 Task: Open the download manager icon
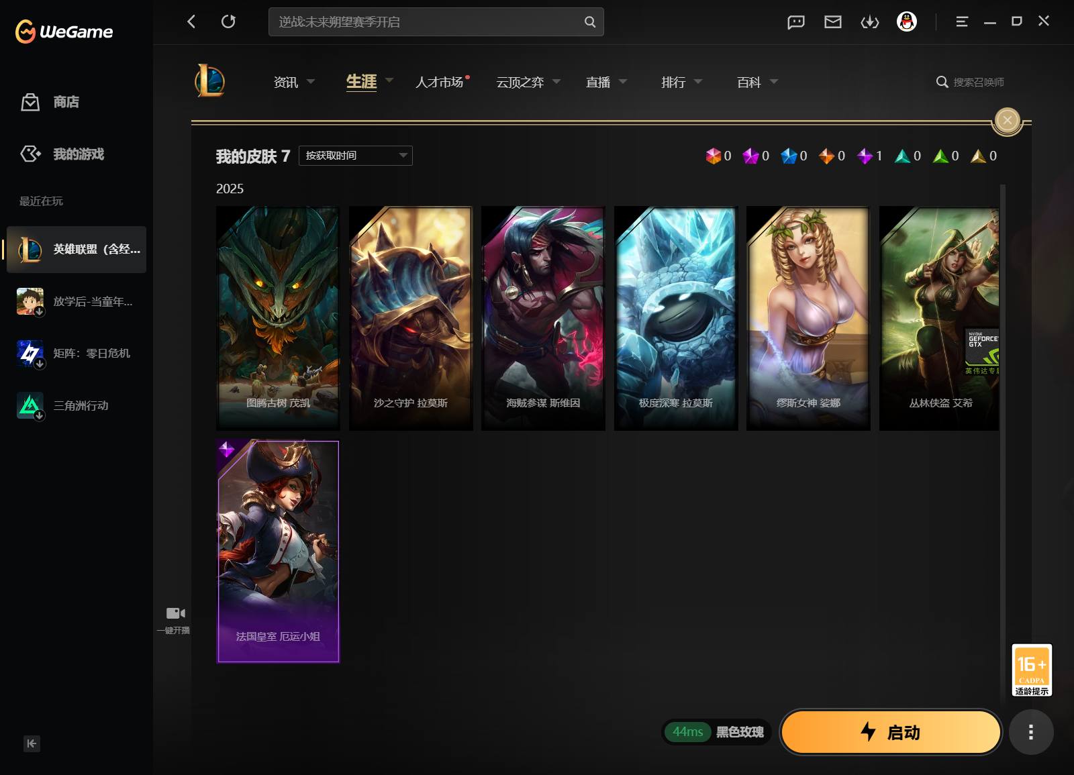[870, 22]
